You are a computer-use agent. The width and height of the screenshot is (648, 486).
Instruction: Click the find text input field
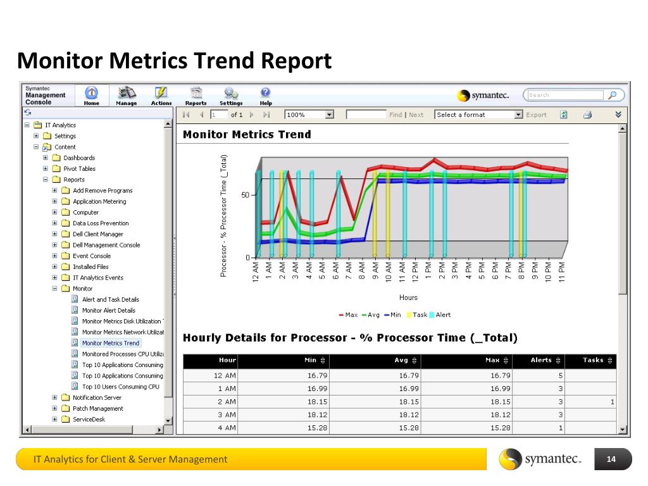(x=366, y=115)
